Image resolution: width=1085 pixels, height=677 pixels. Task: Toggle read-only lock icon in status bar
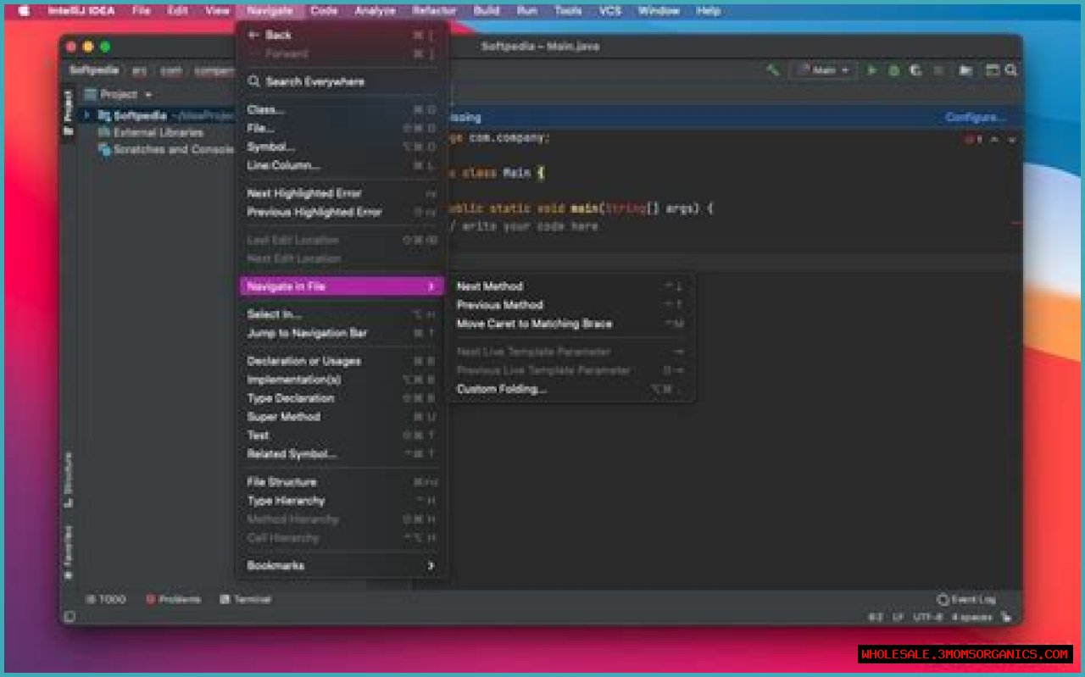[x=1006, y=618]
